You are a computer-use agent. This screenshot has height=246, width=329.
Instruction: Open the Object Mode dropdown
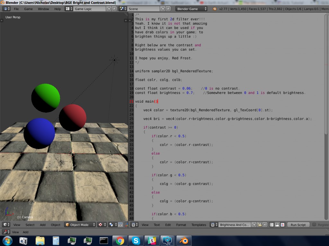point(80,225)
